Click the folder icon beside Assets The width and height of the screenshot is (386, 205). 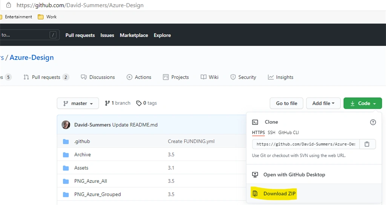click(66, 168)
